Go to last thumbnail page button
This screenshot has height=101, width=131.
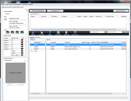tap(23, 84)
